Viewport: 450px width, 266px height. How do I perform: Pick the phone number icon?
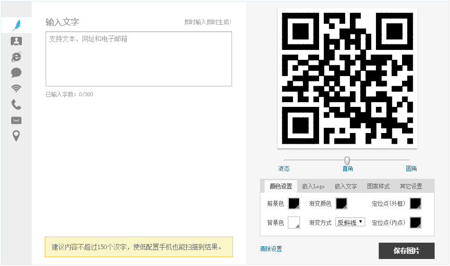click(16, 105)
